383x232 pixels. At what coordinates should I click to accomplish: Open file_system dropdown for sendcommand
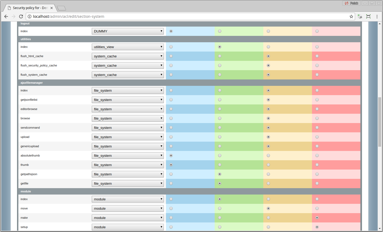128,128
